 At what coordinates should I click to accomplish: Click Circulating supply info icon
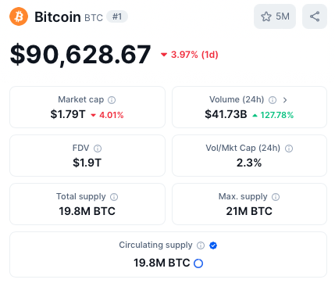pos(201,245)
